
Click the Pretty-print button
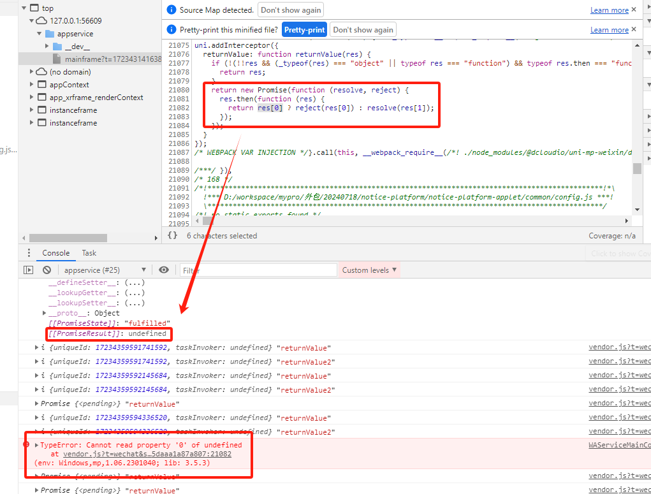click(304, 30)
